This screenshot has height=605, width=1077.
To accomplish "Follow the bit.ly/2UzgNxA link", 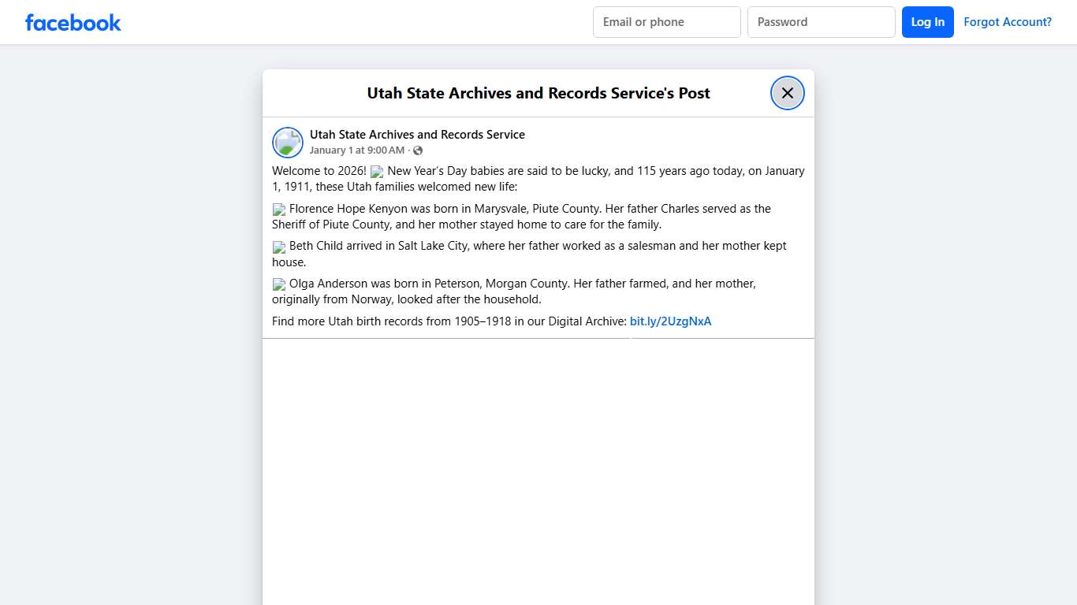I will click(x=670, y=321).
